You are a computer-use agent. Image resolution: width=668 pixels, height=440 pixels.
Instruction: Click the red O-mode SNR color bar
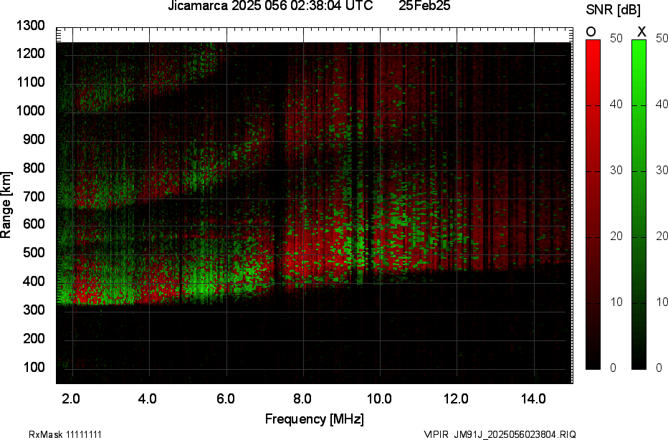tap(593, 204)
